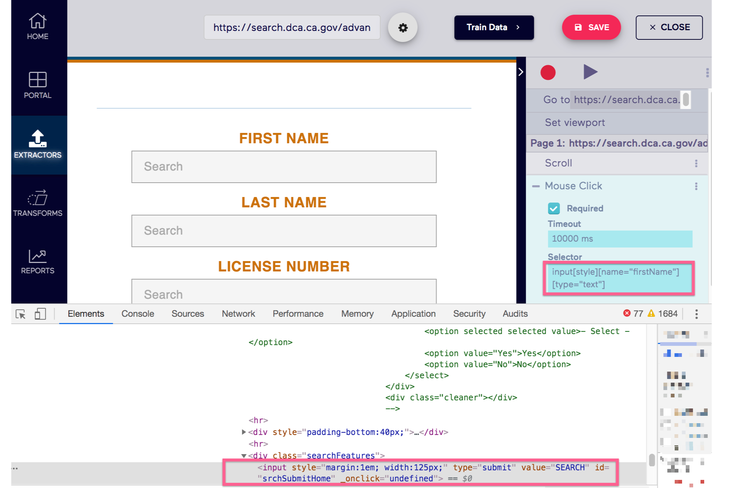Collapse the searchFeatures div node
This screenshot has width=730, height=488.
(244, 456)
